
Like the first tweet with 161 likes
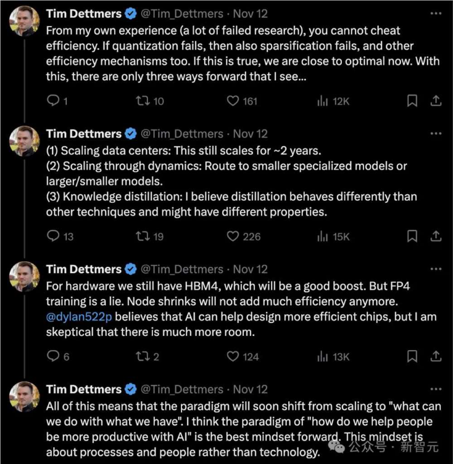tap(232, 100)
